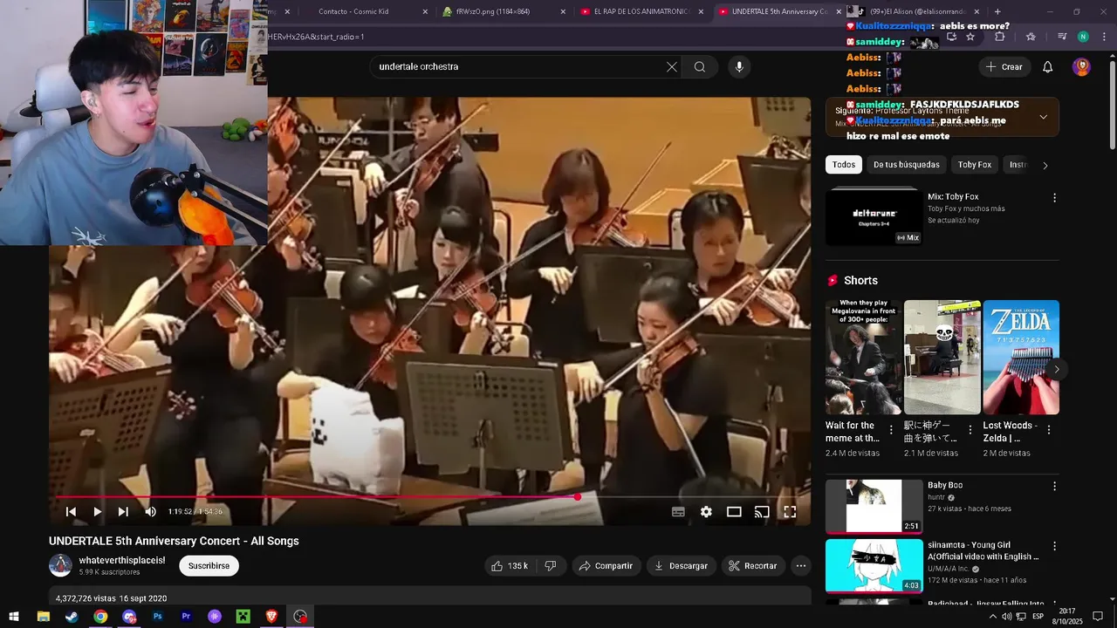The image size is (1117, 628).
Task: Enter fullscreen mode
Action: click(790, 512)
